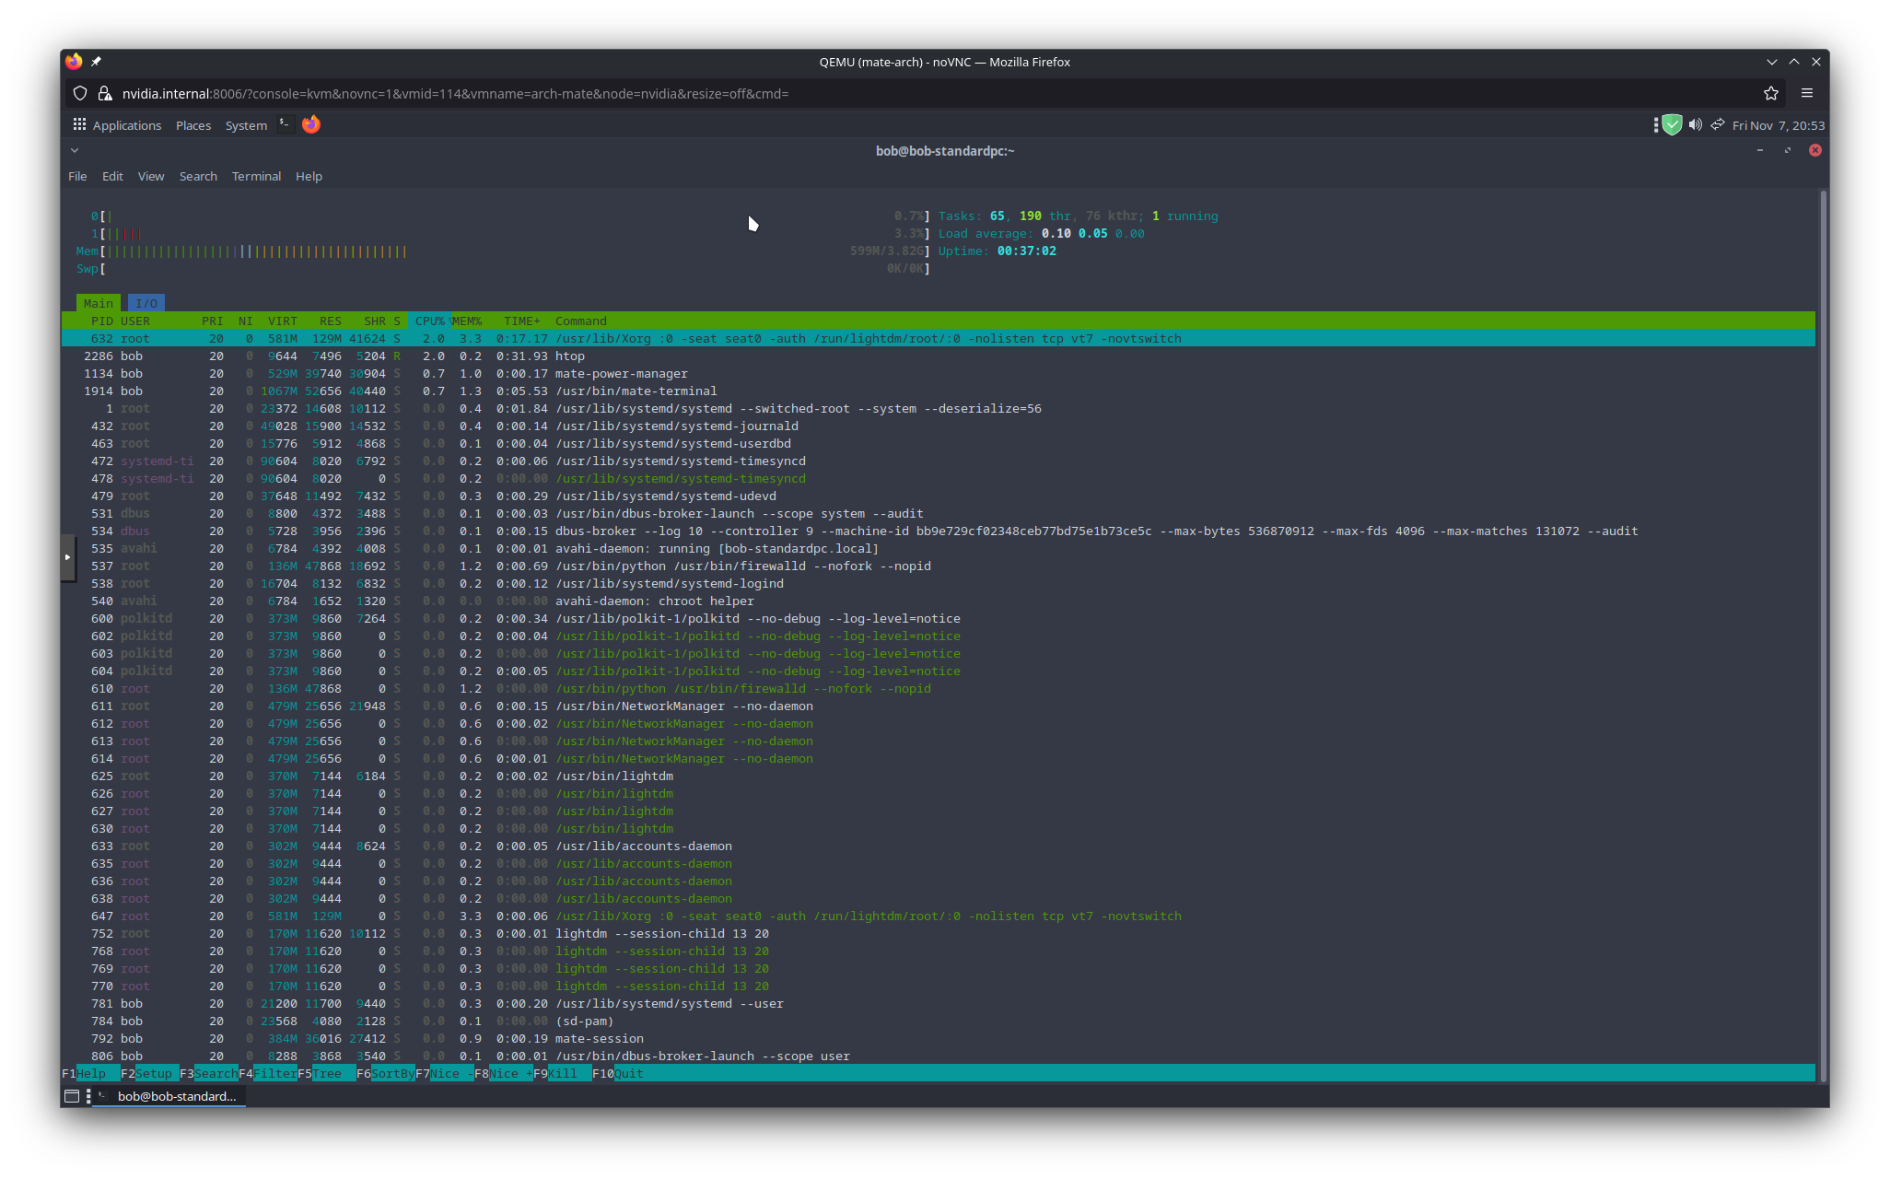Click the Show Desktop icon in the bottom panel
The image size is (1890, 1179).
[70, 1096]
